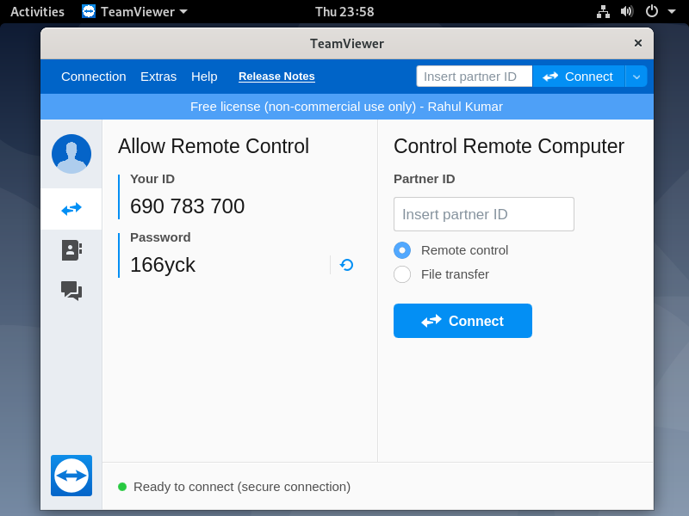The height and width of the screenshot is (516, 689).
Task: Click the Password label
Action: pyautogui.click(x=160, y=237)
